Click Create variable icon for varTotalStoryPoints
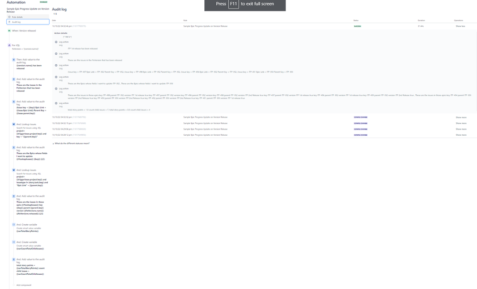The height and width of the screenshot is (289, 477). click(x=14, y=225)
